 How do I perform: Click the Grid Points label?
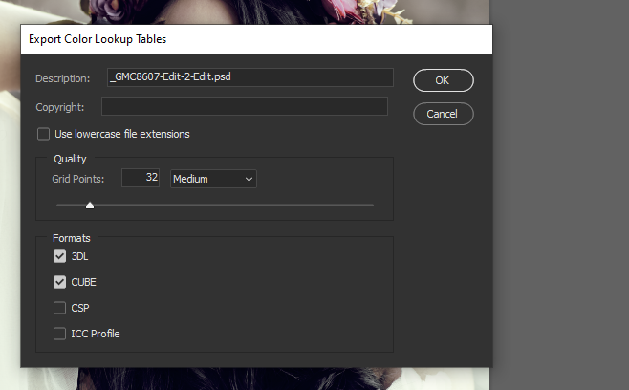(x=78, y=179)
